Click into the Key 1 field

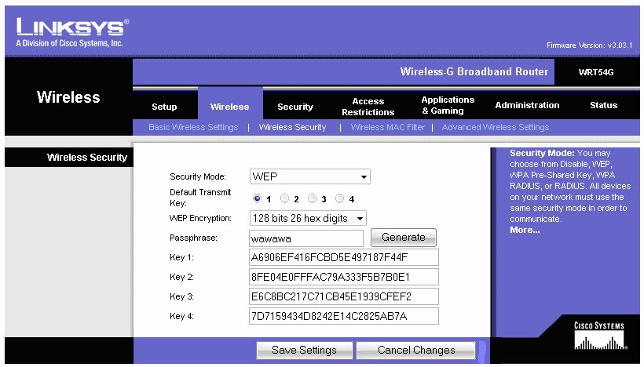[344, 257]
